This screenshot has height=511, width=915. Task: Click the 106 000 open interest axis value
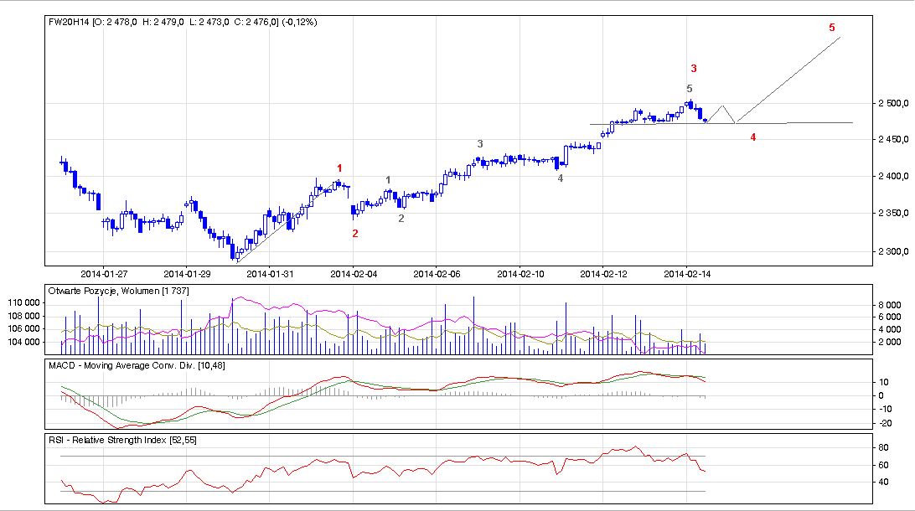point(24,328)
